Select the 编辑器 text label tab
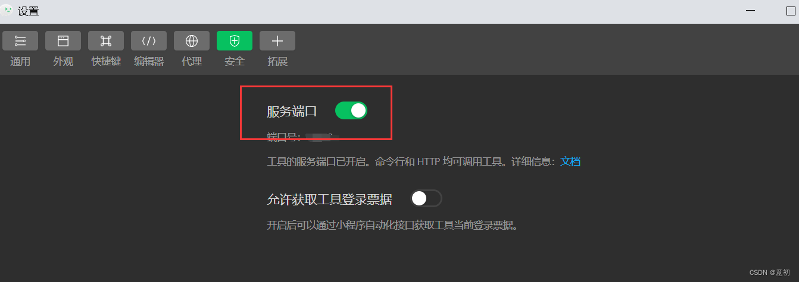Image resolution: width=799 pixels, height=282 pixels. [x=149, y=61]
